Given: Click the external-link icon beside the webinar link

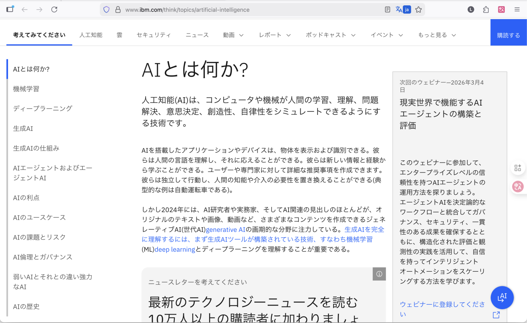Looking at the screenshot, I should point(496,315).
